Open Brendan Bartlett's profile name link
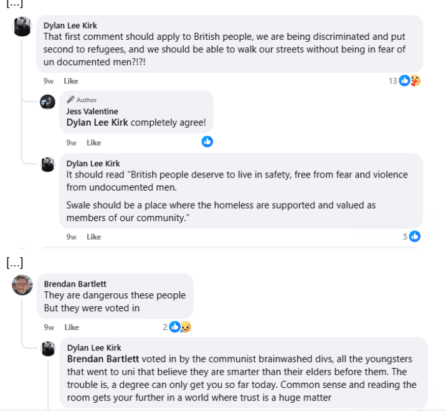446x419 pixels. click(74, 284)
